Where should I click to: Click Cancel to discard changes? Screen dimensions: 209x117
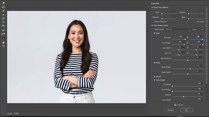pos(170,110)
